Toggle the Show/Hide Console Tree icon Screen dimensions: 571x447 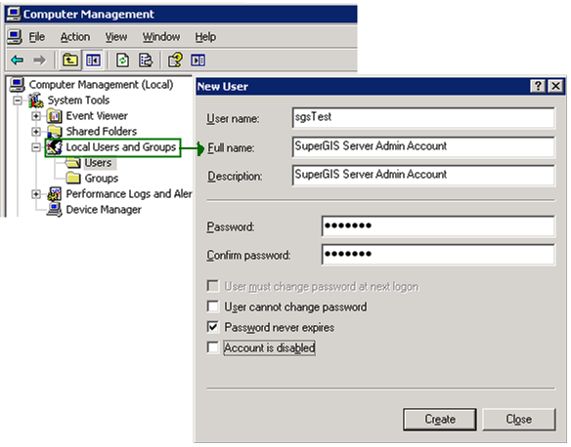93,60
